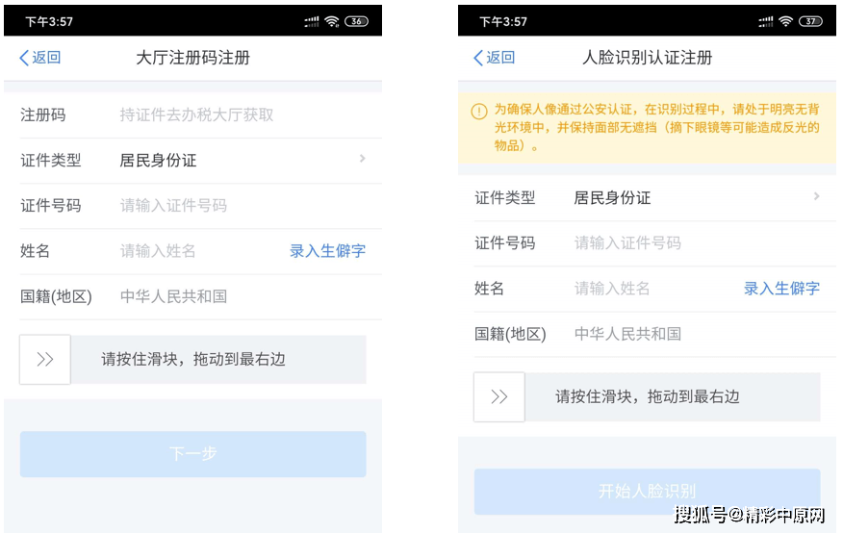The width and height of the screenshot is (843, 533).
Task: Click the 下一步 button
Action: (193, 454)
